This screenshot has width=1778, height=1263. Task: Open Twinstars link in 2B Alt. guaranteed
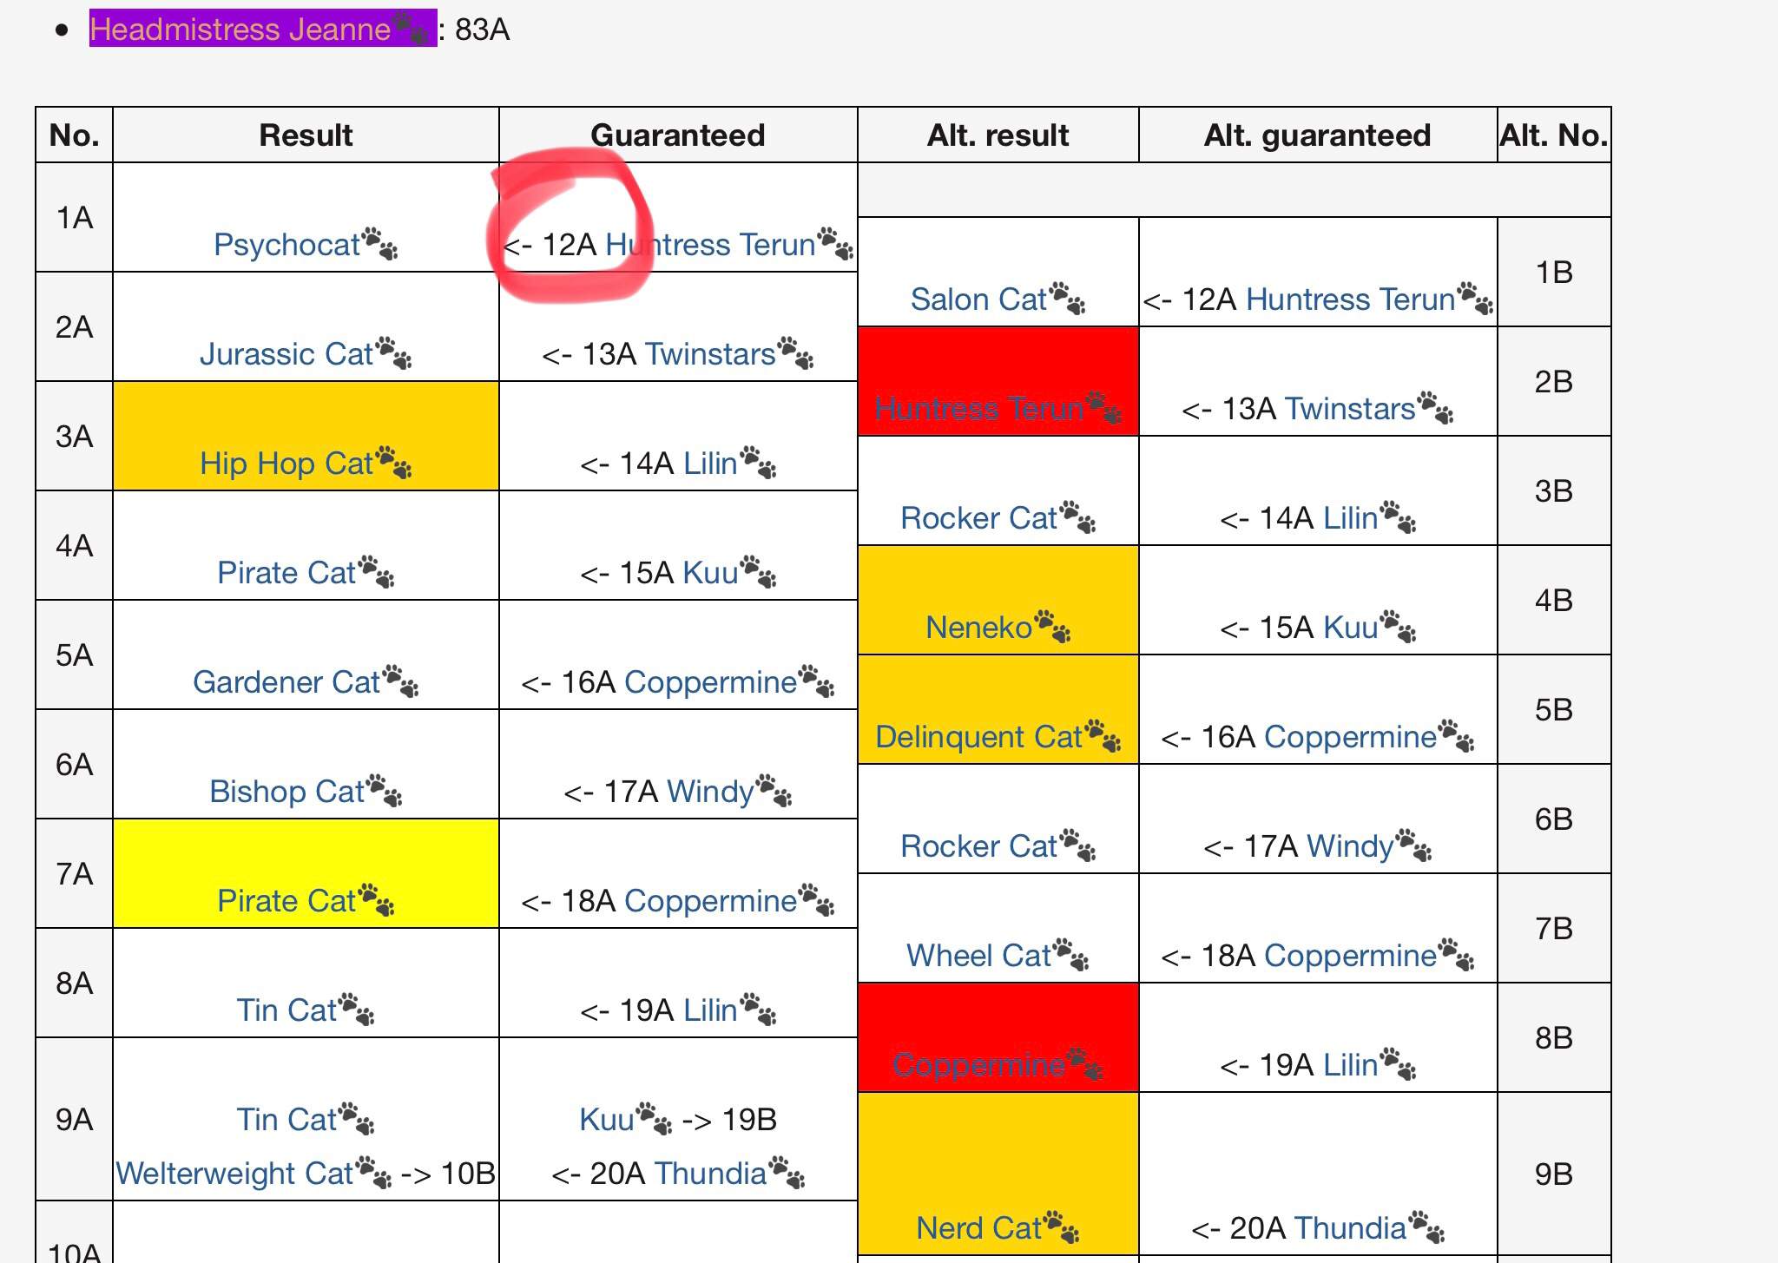point(1350,409)
